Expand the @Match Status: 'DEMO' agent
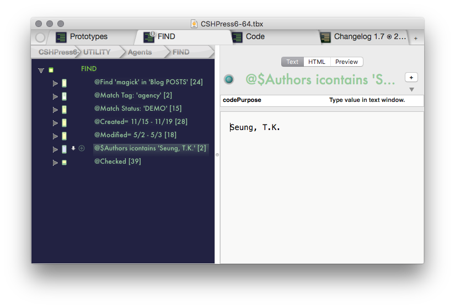 55,110
